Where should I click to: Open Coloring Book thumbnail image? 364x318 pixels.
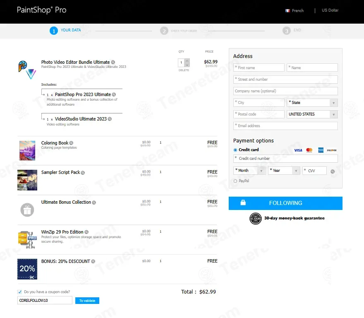pyautogui.click(x=27, y=150)
